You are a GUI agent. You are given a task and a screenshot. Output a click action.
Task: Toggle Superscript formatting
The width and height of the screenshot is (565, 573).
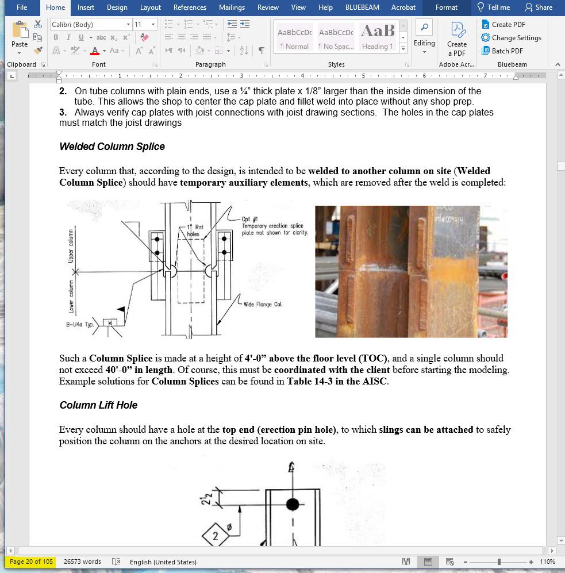pyautogui.click(x=126, y=37)
